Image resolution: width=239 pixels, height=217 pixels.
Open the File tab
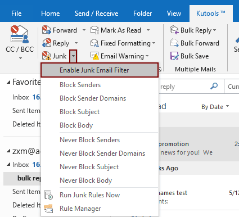[x=16, y=13]
